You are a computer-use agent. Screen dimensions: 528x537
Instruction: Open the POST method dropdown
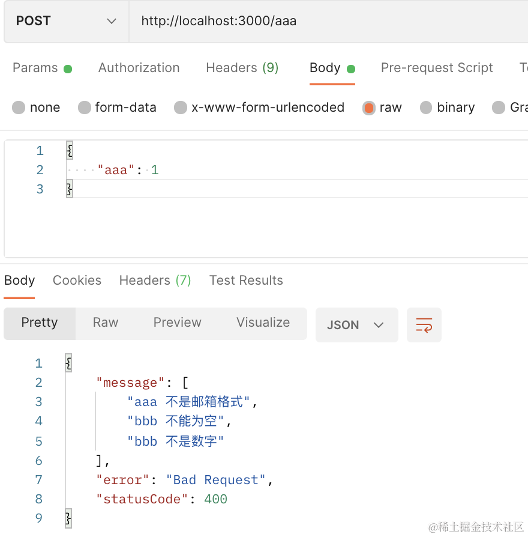tap(66, 21)
